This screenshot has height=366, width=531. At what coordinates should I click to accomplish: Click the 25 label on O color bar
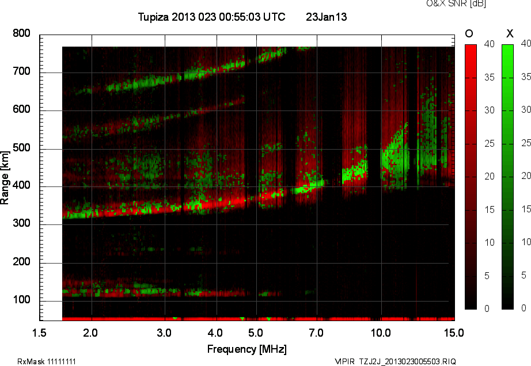[490, 144]
